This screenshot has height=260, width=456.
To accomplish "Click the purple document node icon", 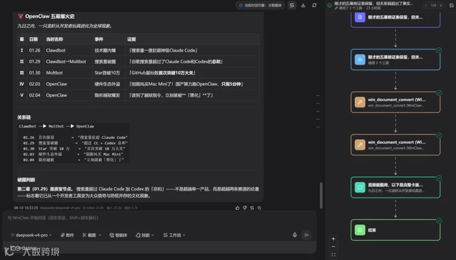I will [360, 17].
